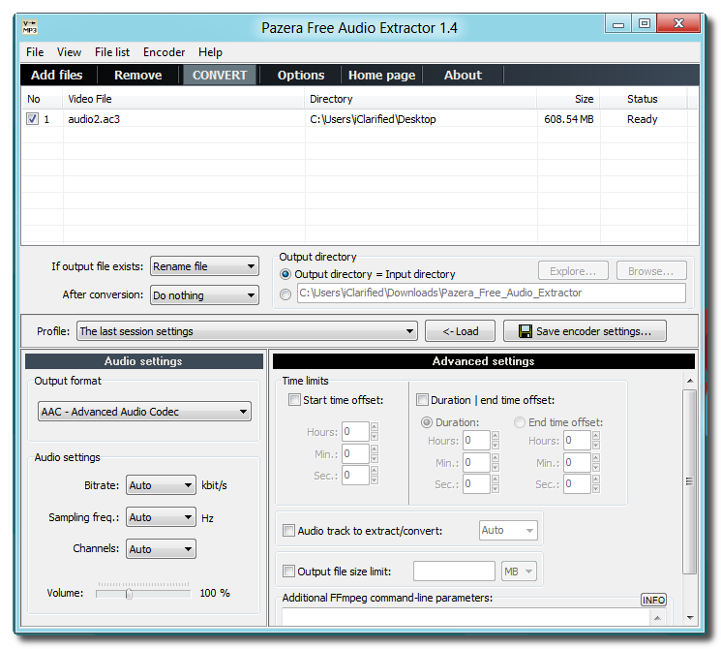
Task: Open the If output file exists dropdown
Action: [x=204, y=266]
